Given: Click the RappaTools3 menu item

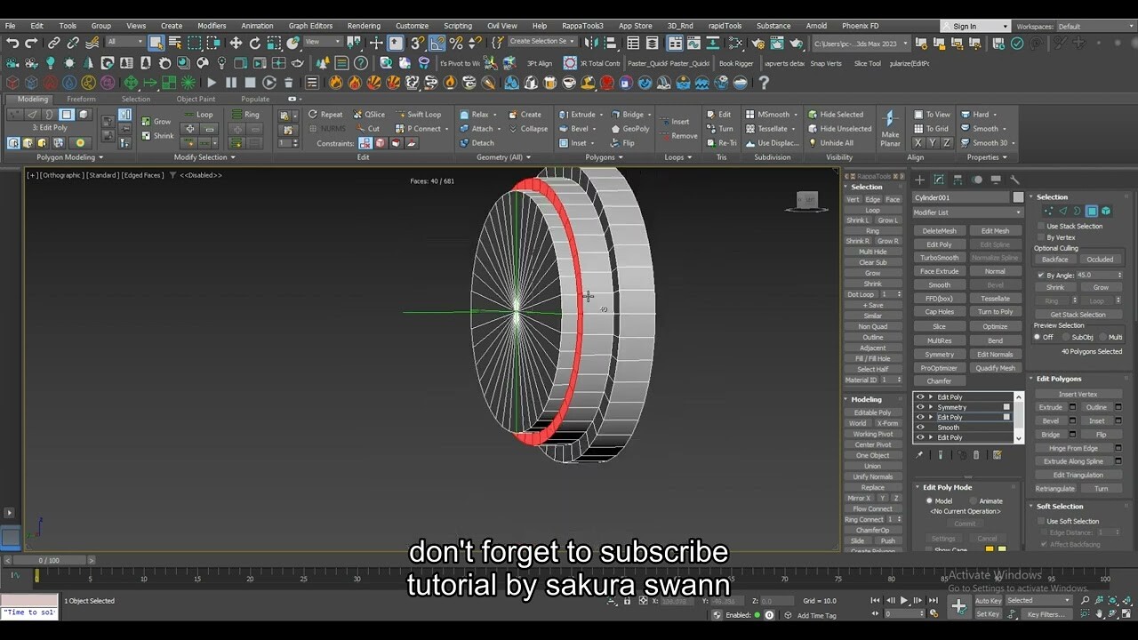Looking at the screenshot, I should [582, 26].
